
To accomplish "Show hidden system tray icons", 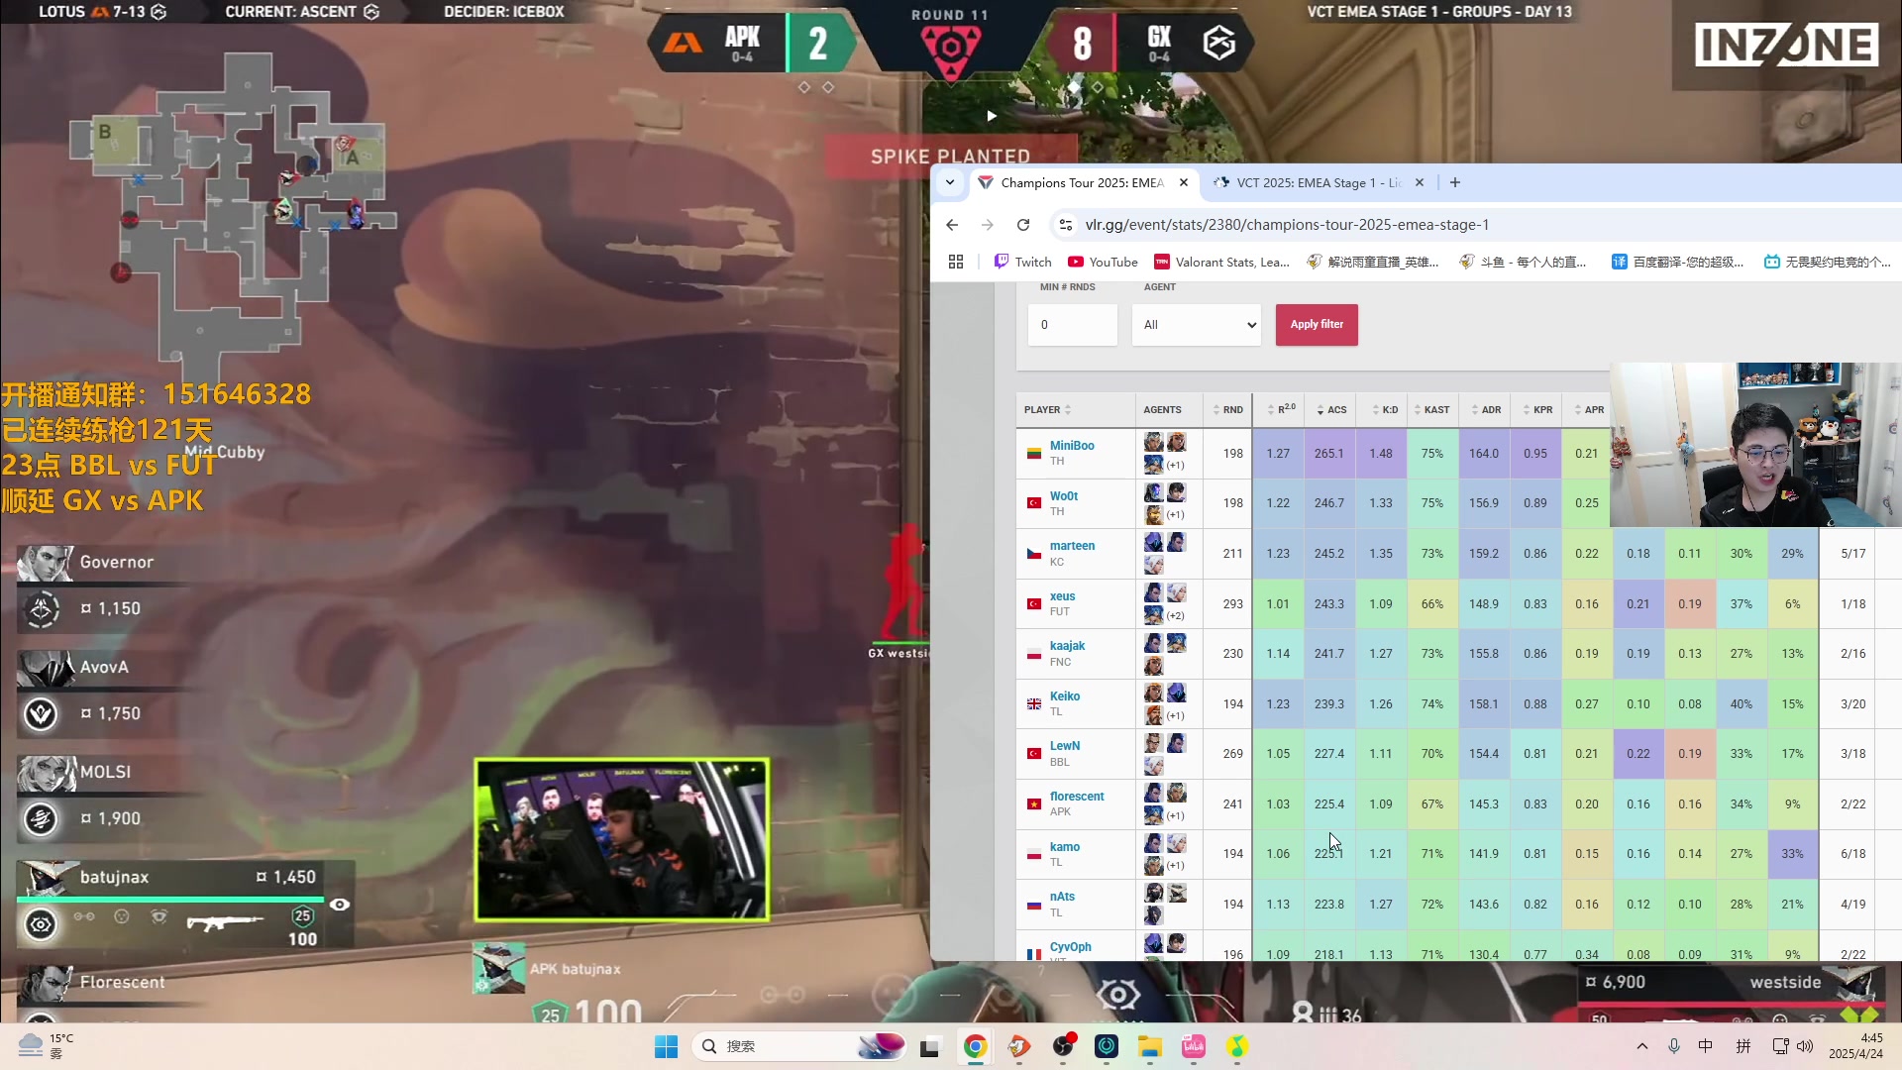I will [x=1642, y=1046].
